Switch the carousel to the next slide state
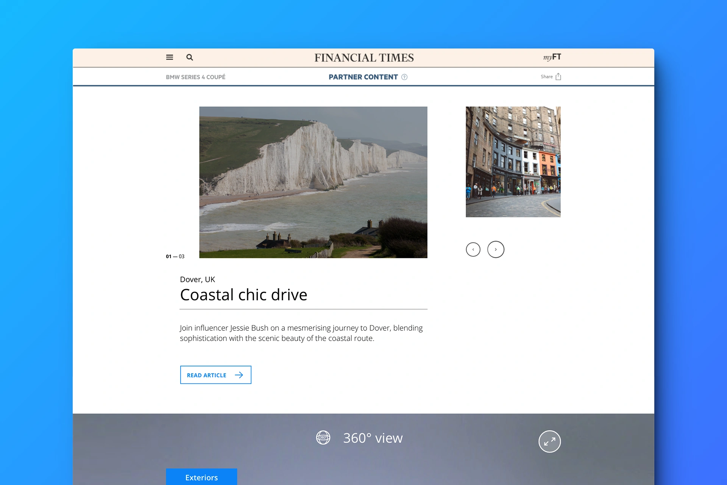The image size is (727, 485). click(496, 249)
